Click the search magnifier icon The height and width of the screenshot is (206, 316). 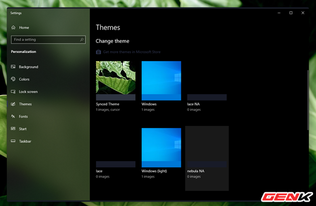(82, 39)
